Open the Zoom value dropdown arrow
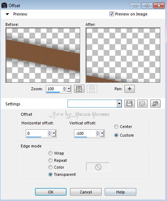 pos(69,89)
